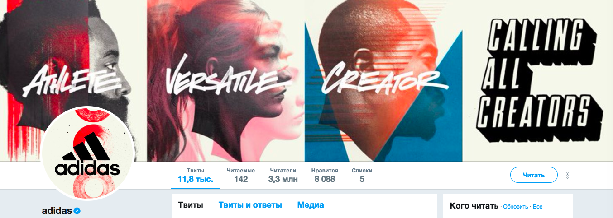The image size is (613, 218).
Task: Open the Нравится 8 088 likes
Action: (325, 175)
